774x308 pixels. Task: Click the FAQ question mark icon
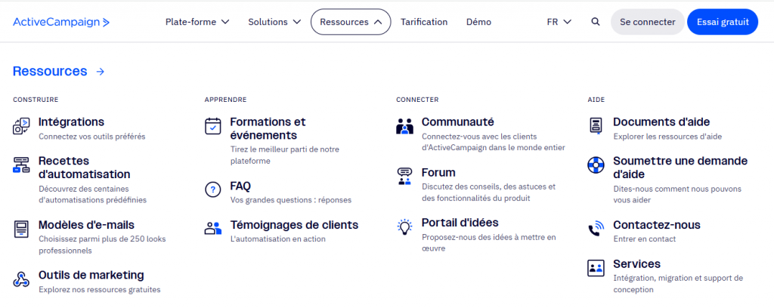pos(212,189)
